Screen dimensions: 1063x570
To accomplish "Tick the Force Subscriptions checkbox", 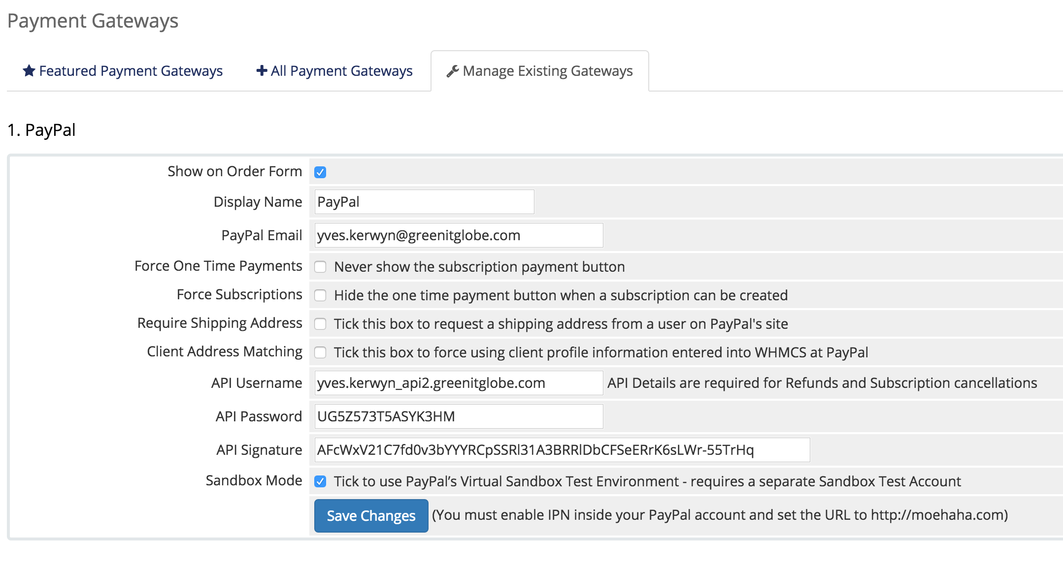I will 320,295.
